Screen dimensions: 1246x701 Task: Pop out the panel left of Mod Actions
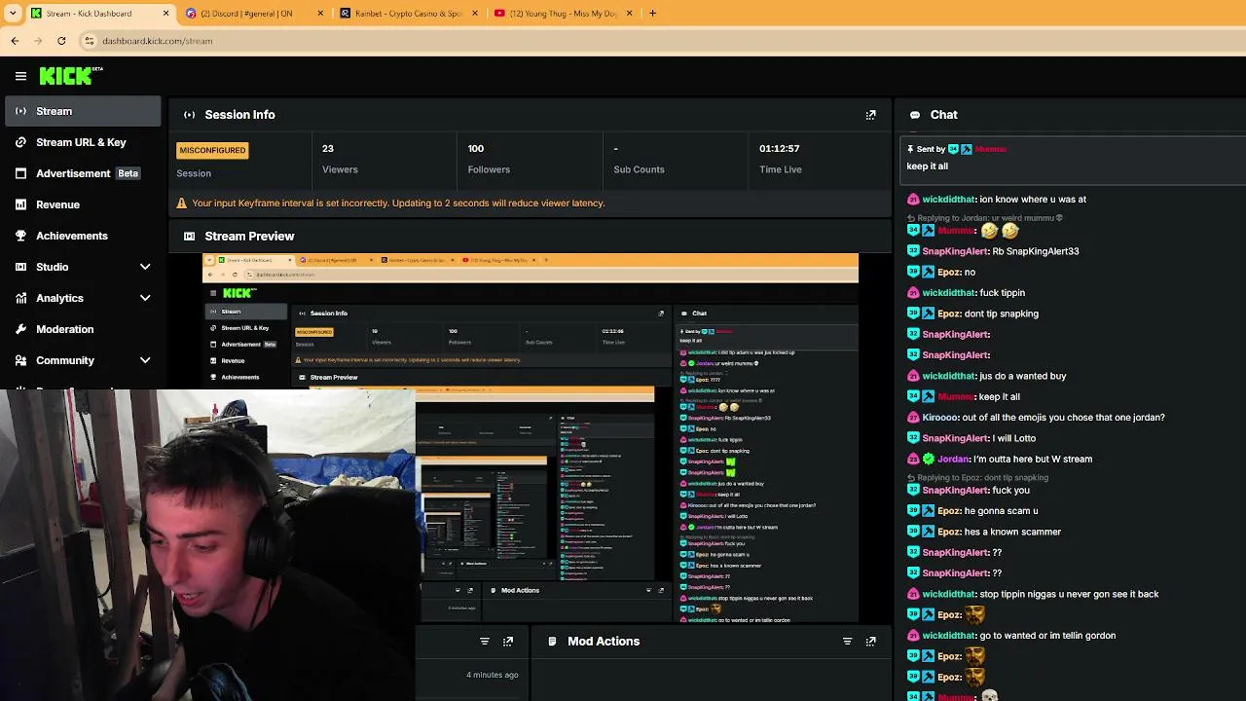point(508,642)
